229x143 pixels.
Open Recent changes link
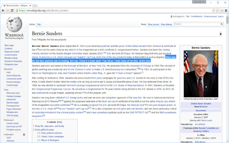pos(13,82)
